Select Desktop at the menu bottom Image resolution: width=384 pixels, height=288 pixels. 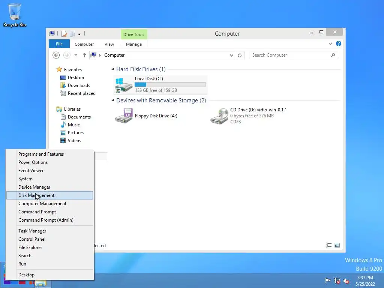click(50, 275)
